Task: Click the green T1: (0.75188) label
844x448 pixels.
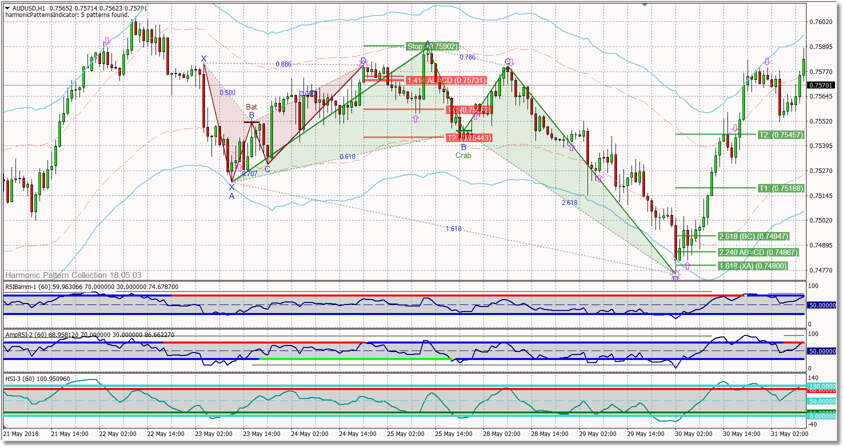Action: pos(781,188)
